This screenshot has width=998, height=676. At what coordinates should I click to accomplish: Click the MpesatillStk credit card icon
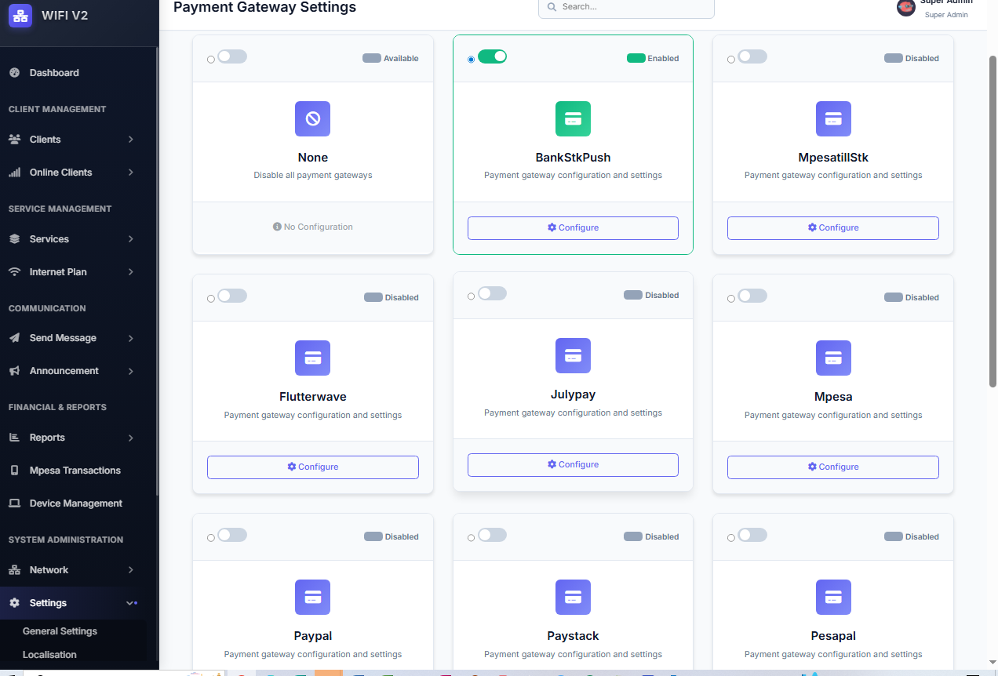coord(833,119)
